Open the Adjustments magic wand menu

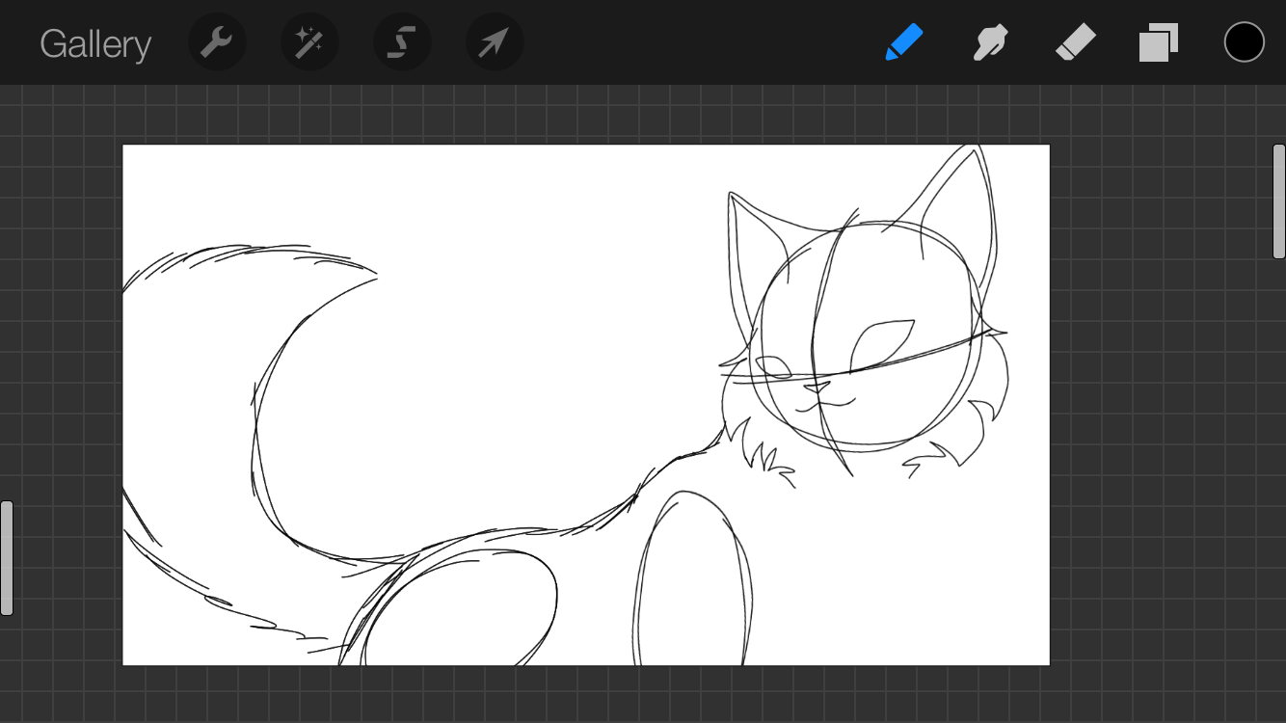tap(309, 42)
